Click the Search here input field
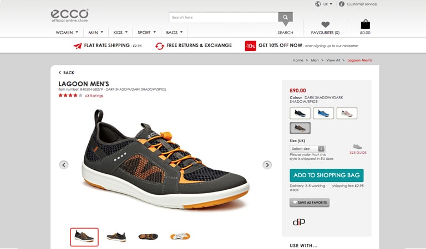Viewport: 426px width, 249px height. pyautogui.click(x=224, y=17)
